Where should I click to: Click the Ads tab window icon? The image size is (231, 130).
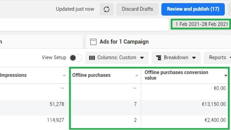click(x=94, y=42)
